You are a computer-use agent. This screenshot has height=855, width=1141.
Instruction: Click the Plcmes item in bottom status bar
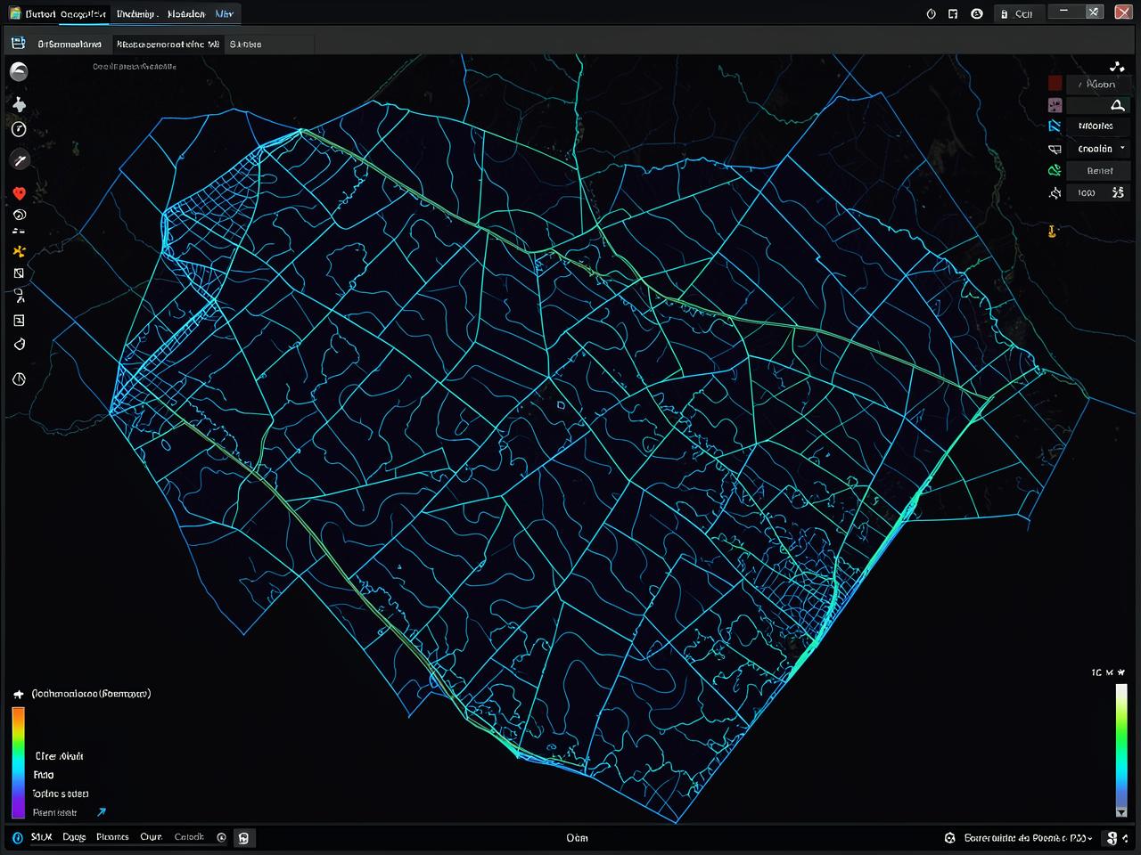112,837
